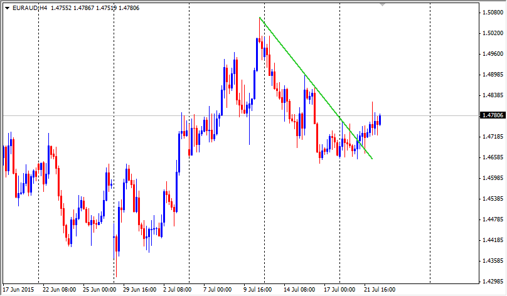
Task: Select the green descending trendline
Action: [x=316, y=88]
